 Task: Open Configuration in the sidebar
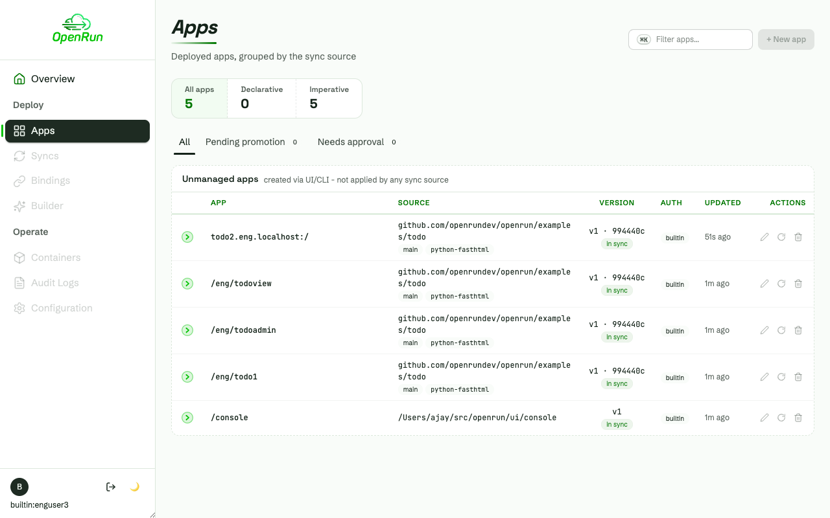77,308
